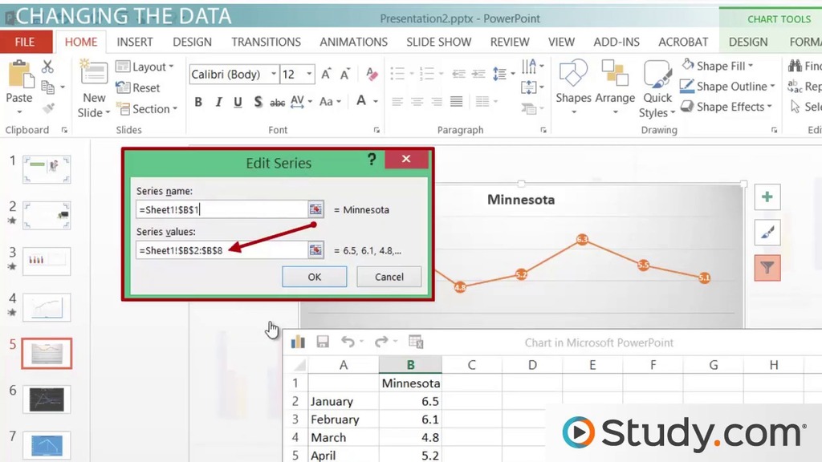This screenshot has height=462, width=822.
Task: Open the TRANSITIONS ribbon tab
Action: coord(266,42)
